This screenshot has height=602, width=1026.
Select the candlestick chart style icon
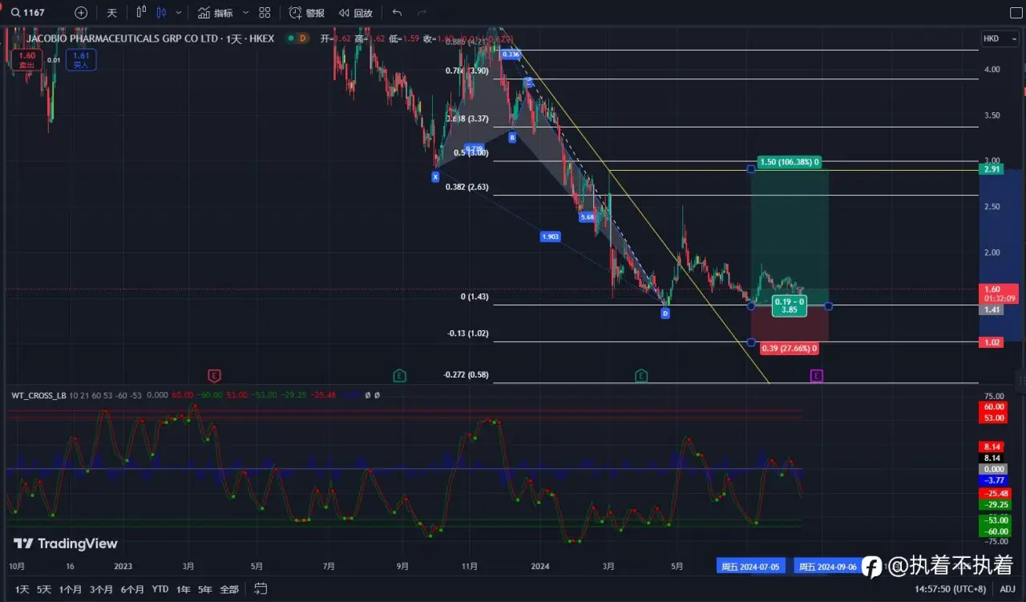click(162, 12)
